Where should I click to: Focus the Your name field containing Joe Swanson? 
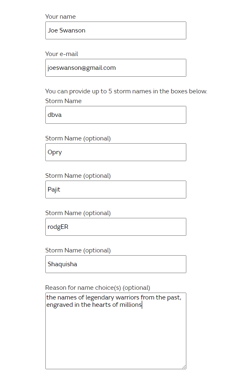coord(116,30)
